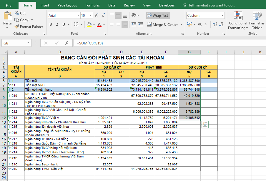
Task: Click the Format Painter brush
Action: [x=17, y=27]
